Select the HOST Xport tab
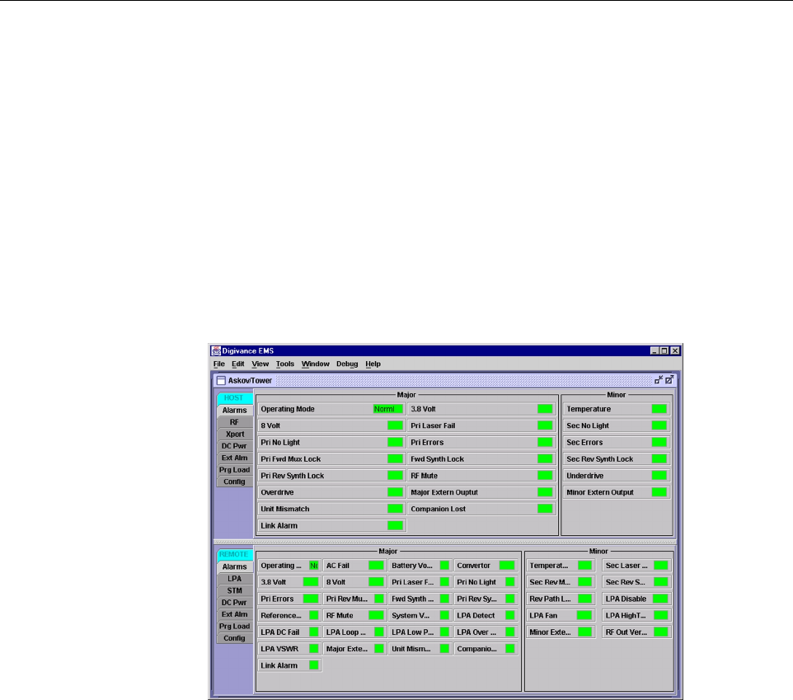Image resolution: width=793 pixels, height=700 pixels. pos(235,434)
